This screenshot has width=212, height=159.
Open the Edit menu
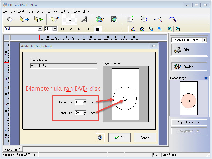coord(13,11)
